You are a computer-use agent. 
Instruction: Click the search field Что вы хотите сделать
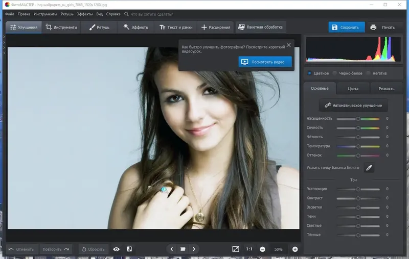[x=151, y=14]
